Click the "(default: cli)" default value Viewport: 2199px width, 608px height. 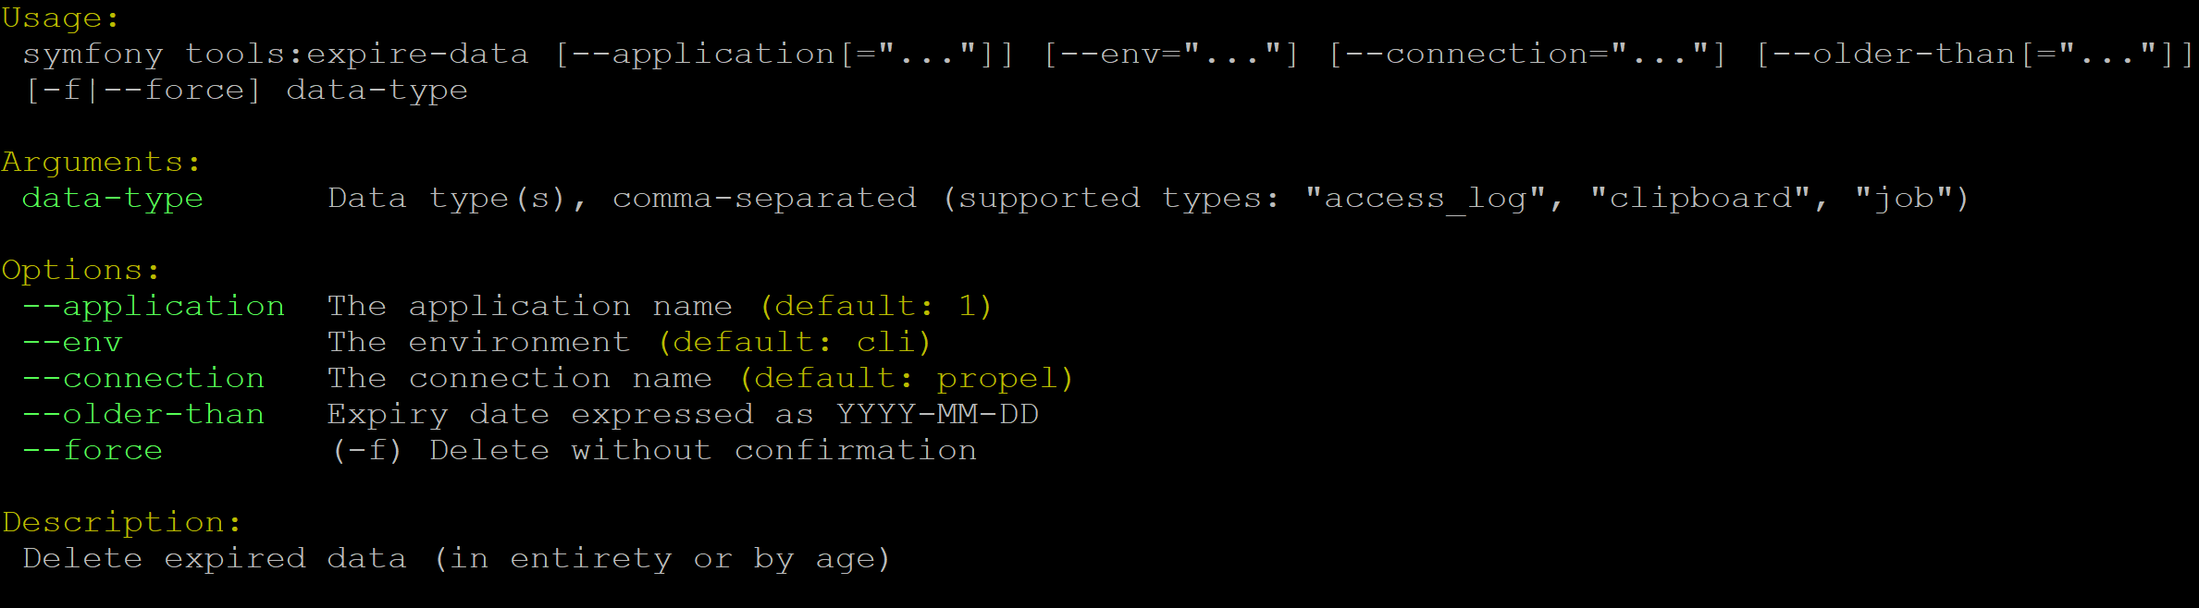[x=794, y=343]
